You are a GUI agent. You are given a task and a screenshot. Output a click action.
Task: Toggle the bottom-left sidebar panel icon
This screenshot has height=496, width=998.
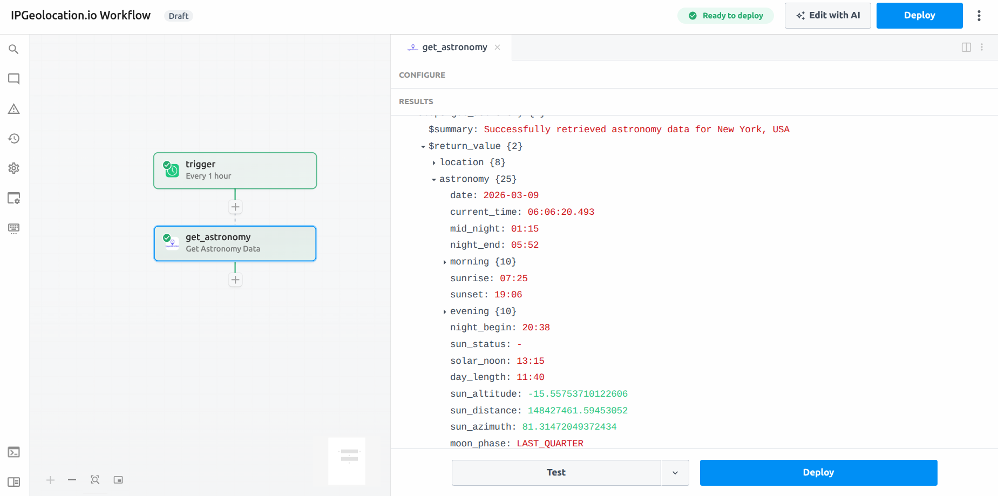click(x=13, y=482)
